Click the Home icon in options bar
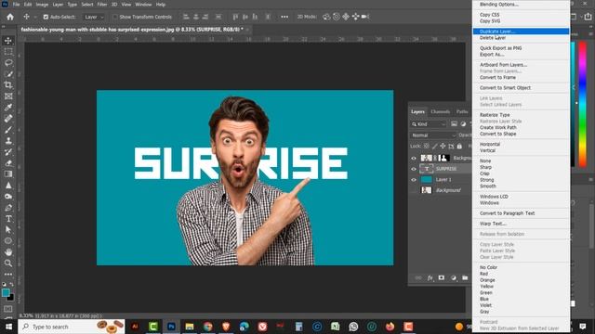595x334 pixels. [10, 17]
